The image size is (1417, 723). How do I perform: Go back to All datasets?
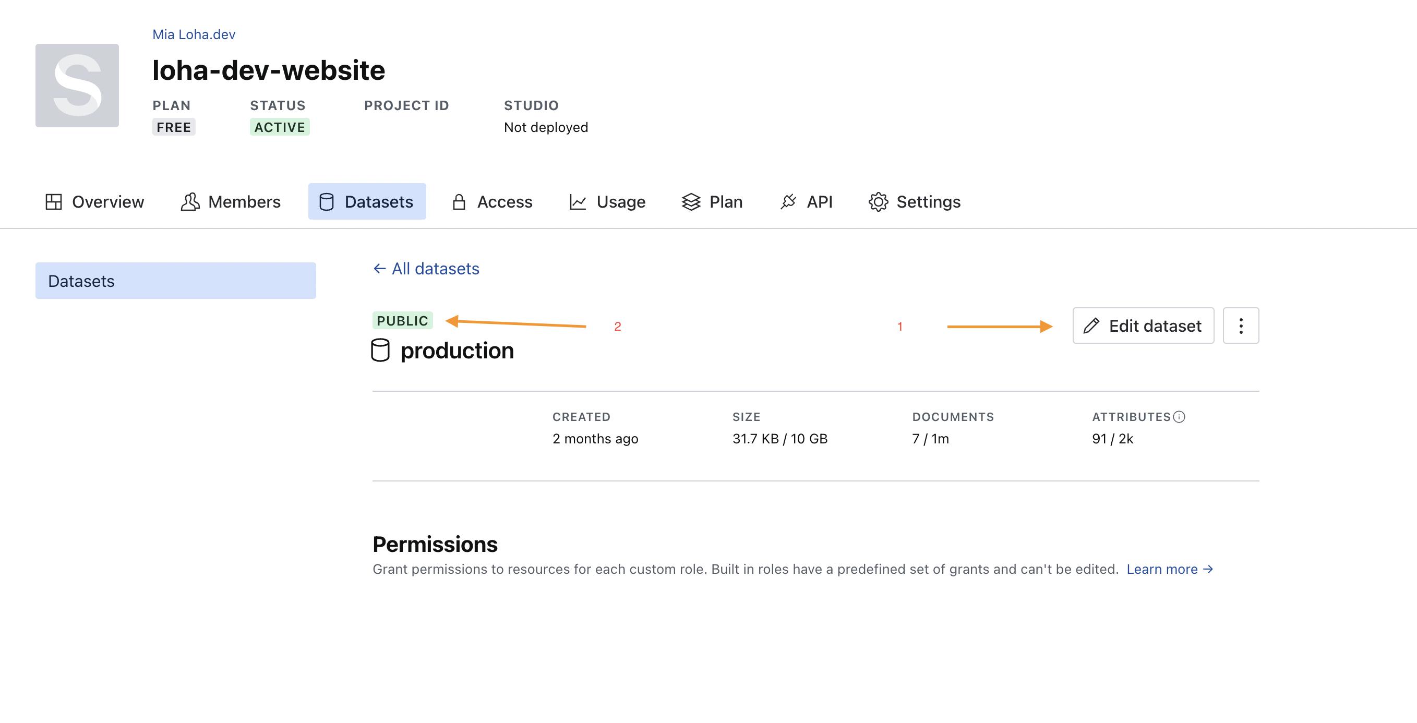point(426,268)
